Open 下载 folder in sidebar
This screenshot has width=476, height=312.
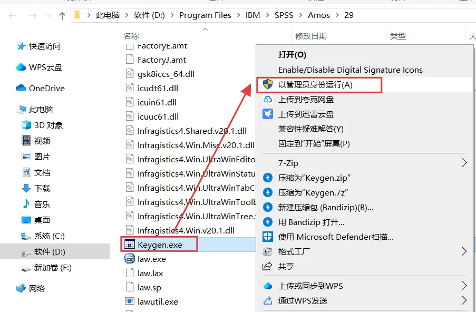point(42,188)
